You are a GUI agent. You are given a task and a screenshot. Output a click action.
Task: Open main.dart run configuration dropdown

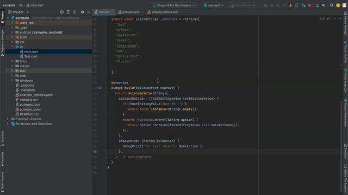click(214, 5)
